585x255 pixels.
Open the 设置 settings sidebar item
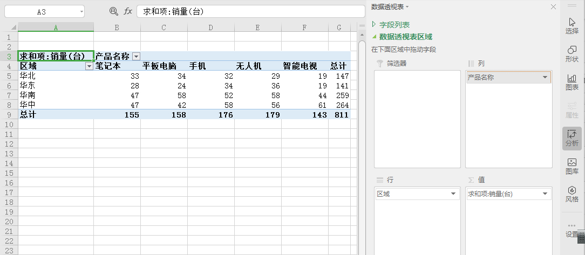pyautogui.click(x=572, y=230)
